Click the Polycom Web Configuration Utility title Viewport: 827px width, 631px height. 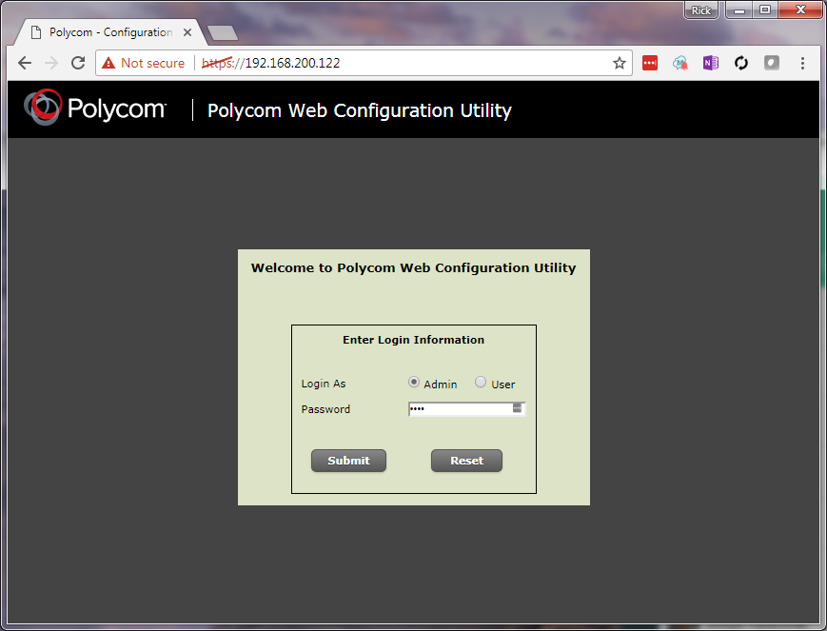point(360,110)
